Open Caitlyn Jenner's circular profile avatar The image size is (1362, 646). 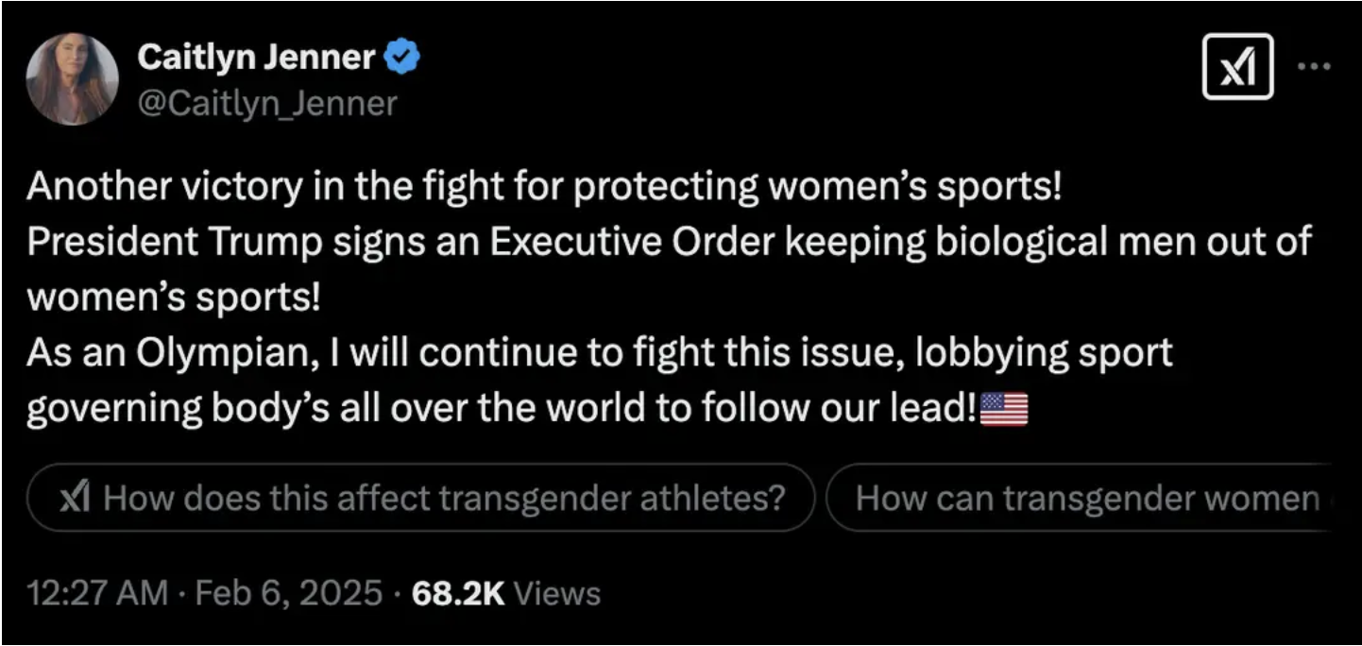tap(73, 76)
